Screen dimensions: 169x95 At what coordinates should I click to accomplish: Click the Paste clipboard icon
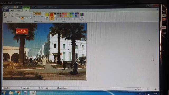tap(6, 14)
